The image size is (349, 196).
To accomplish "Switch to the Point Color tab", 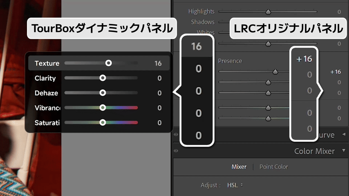I will 273,167.
